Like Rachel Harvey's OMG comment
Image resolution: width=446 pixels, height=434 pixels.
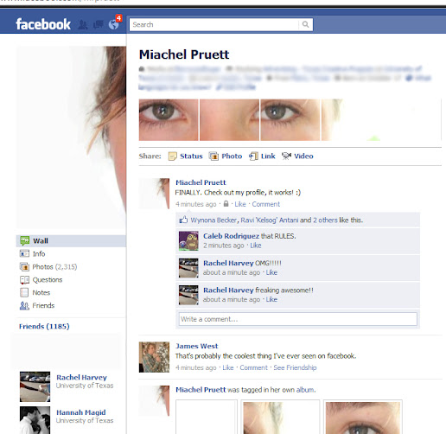coord(271,272)
